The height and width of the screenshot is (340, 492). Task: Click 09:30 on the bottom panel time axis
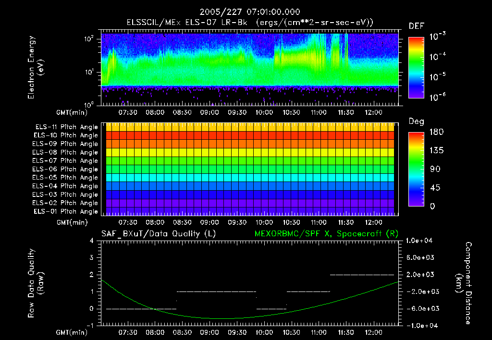coord(237,332)
